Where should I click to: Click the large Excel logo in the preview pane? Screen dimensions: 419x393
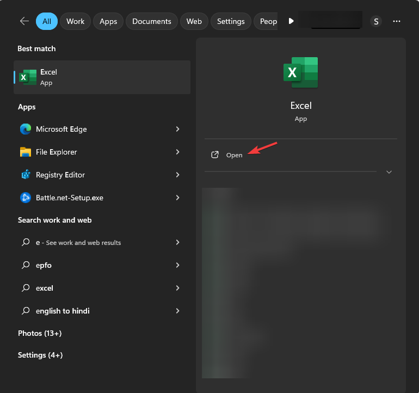300,72
